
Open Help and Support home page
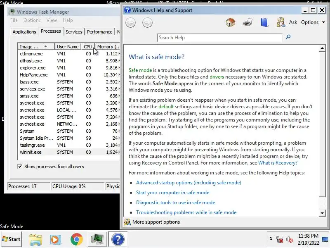[231, 22]
